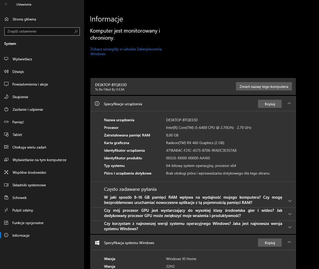Screen dimensions: 319x269
Task: Open Powiadomienia i akcje page
Action: pyautogui.click(x=42, y=84)
